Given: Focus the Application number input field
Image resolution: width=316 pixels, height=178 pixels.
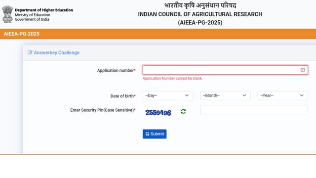Looking at the screenshot, I should click(x=225, y=70).
